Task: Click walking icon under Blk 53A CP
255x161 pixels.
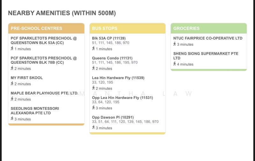Action: pos(94,49)
